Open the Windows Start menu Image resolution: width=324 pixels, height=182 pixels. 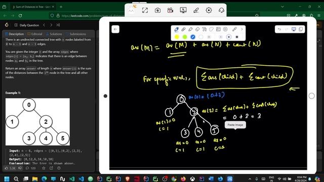point(7,178)
